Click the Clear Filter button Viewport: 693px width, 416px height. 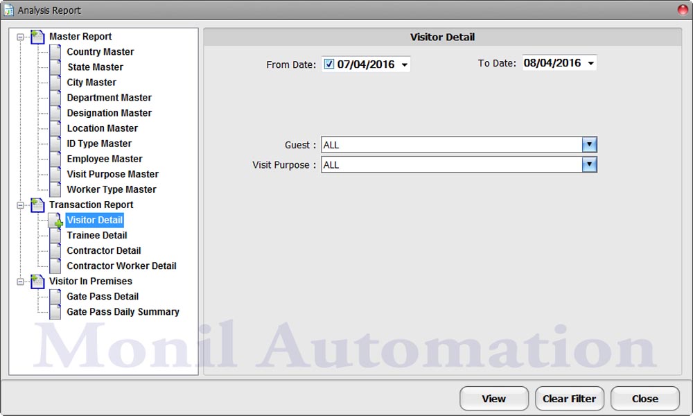tap(569, 399)
